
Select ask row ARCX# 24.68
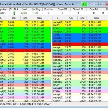(x=80, y=41)
